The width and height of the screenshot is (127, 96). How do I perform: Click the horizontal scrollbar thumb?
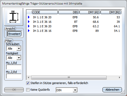coord(69,78)
